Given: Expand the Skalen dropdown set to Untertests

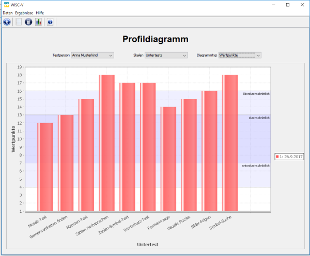Looking at the screenshot, I should tap(165, 55).
